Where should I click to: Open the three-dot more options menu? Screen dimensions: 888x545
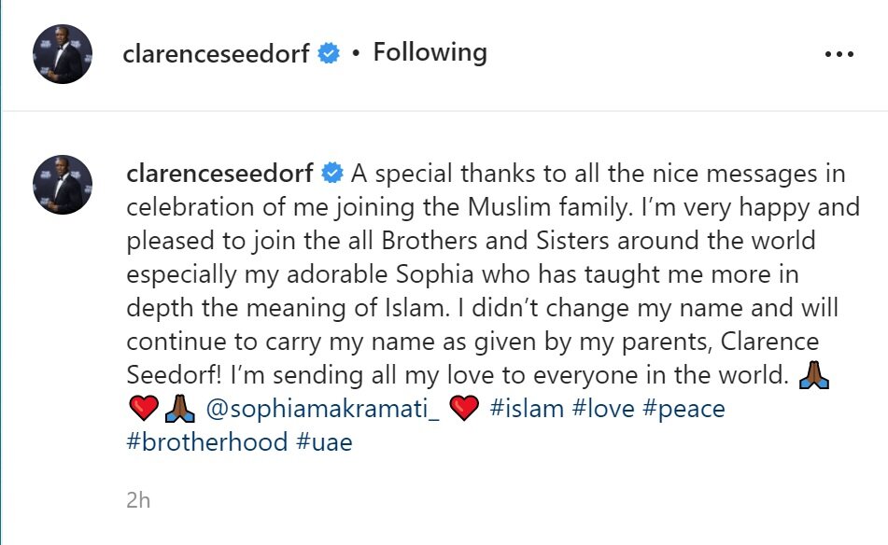click(x=839, y=54)
